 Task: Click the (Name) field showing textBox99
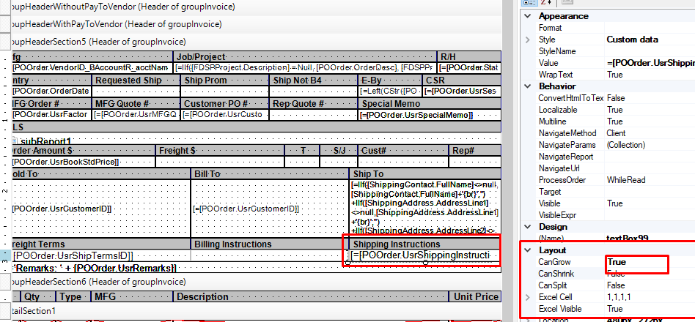pos(635,239)
